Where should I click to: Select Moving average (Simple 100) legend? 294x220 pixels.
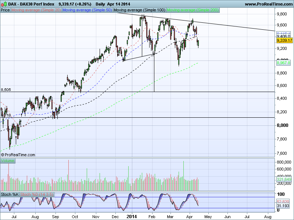tap(139, 10)
